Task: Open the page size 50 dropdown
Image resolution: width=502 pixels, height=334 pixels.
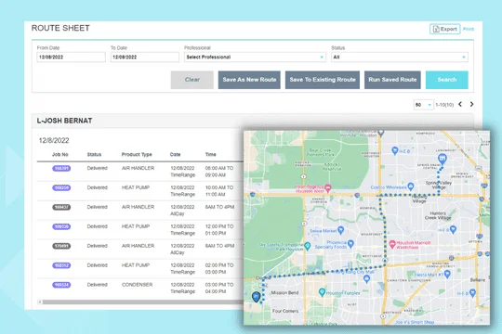Action: click(423, 105)
